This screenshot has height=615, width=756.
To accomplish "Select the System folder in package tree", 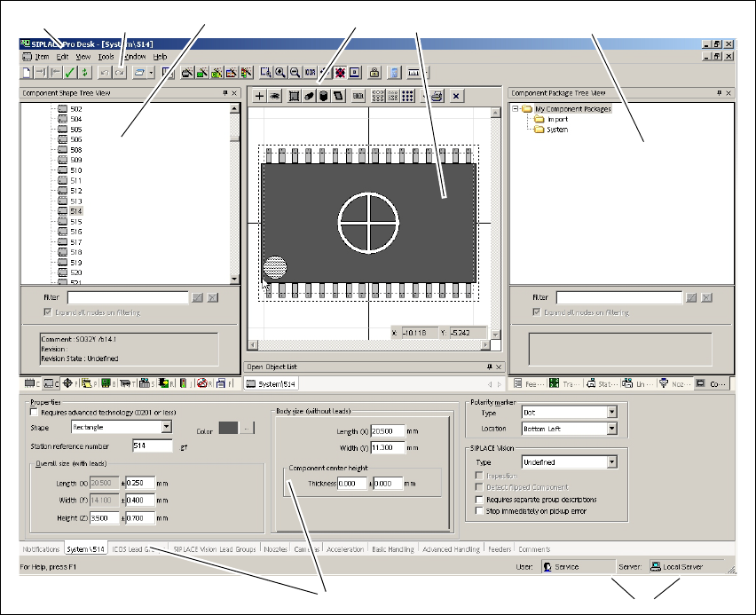I will [556, 130].
